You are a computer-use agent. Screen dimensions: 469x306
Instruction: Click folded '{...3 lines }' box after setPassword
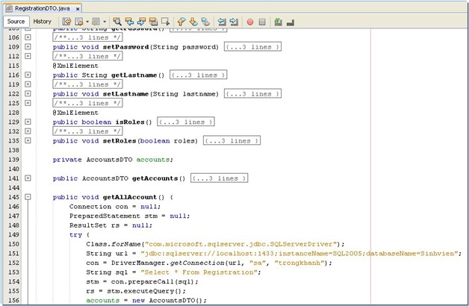point(252,47)
